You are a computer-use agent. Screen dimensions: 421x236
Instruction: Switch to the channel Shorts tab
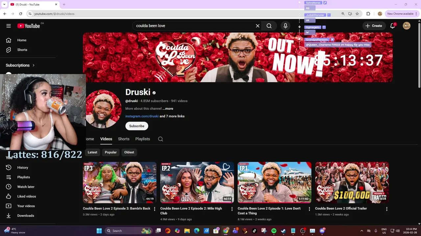pyautogui.click(x=124, y=139)
